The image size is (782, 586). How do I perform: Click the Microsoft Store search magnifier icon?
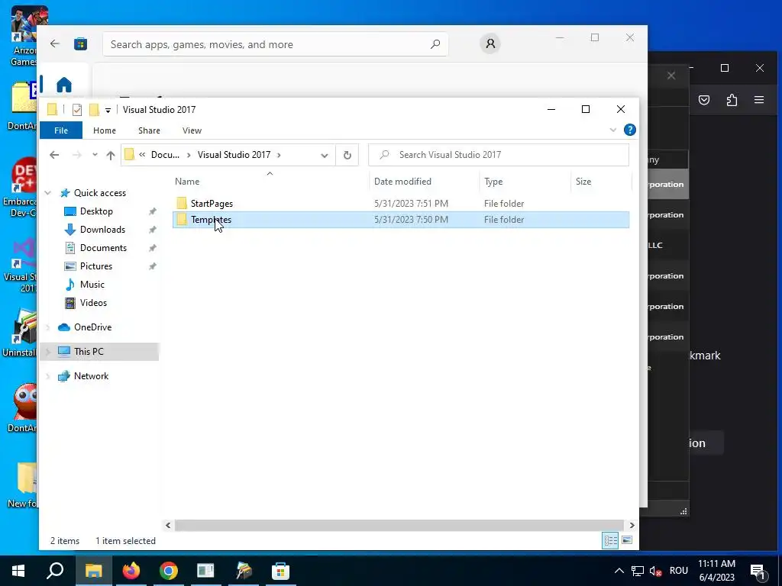[435, 44]
